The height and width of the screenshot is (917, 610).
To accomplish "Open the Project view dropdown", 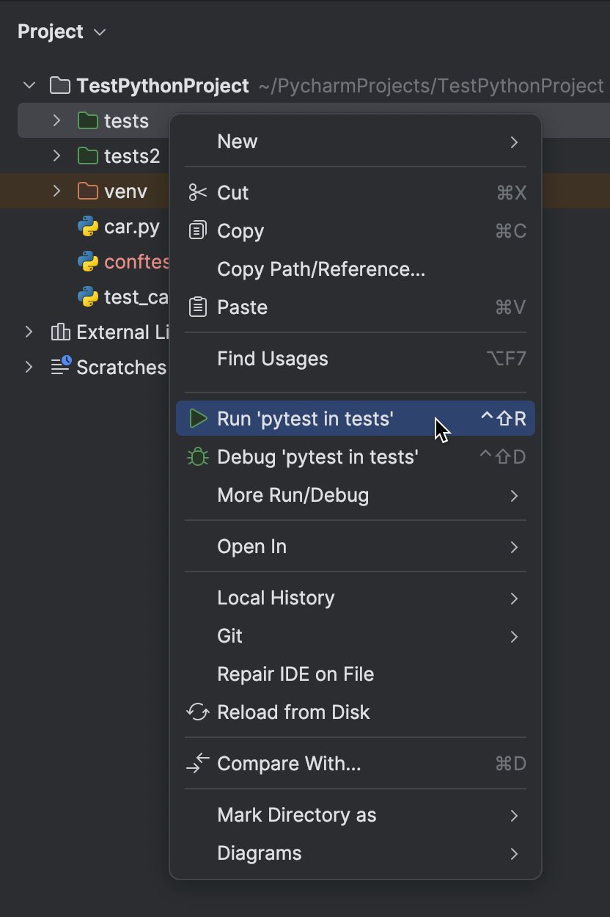I will [x=99, y=32].
